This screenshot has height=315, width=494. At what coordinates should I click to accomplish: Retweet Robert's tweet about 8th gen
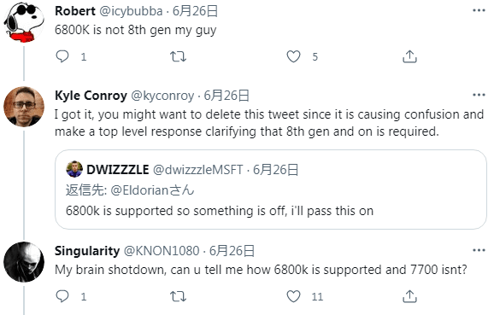coord(178,56)
